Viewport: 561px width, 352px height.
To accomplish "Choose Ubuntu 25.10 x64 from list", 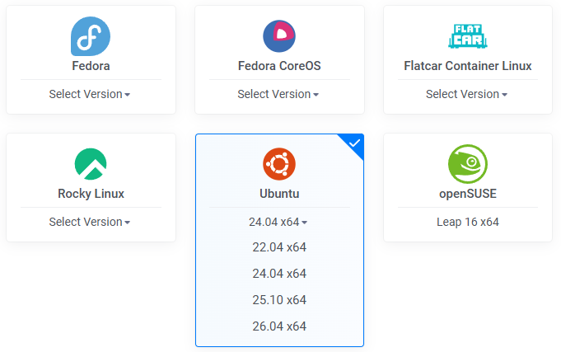I will [279, 300].
